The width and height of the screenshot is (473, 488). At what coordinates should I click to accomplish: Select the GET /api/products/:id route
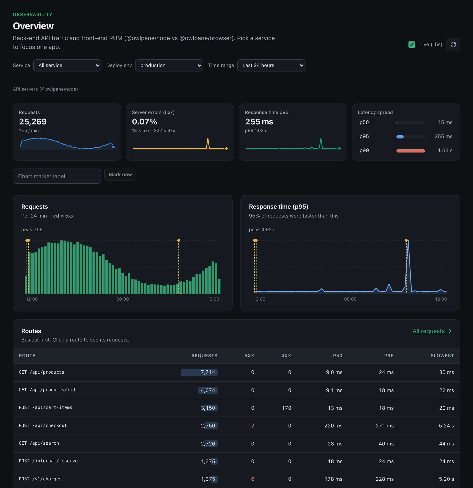click(236, 390)
